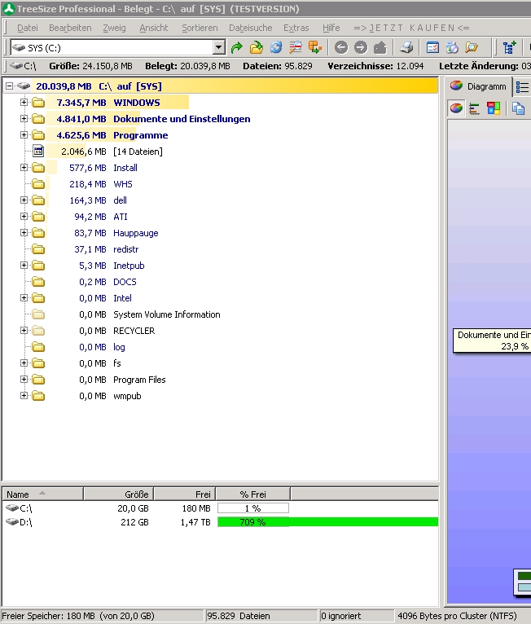This screenshot has width=531, height=624.
Task: Toggle the pie chart view button
Action: [456, 108]
